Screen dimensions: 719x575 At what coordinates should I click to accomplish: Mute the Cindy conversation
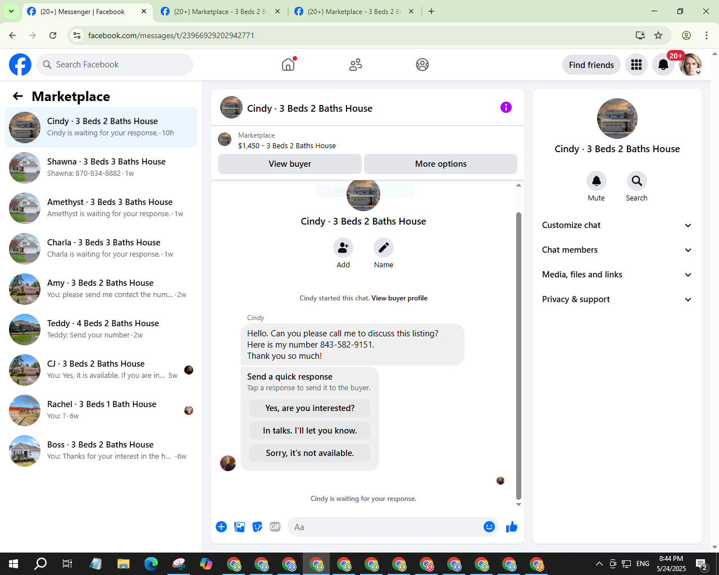(597, 181)
